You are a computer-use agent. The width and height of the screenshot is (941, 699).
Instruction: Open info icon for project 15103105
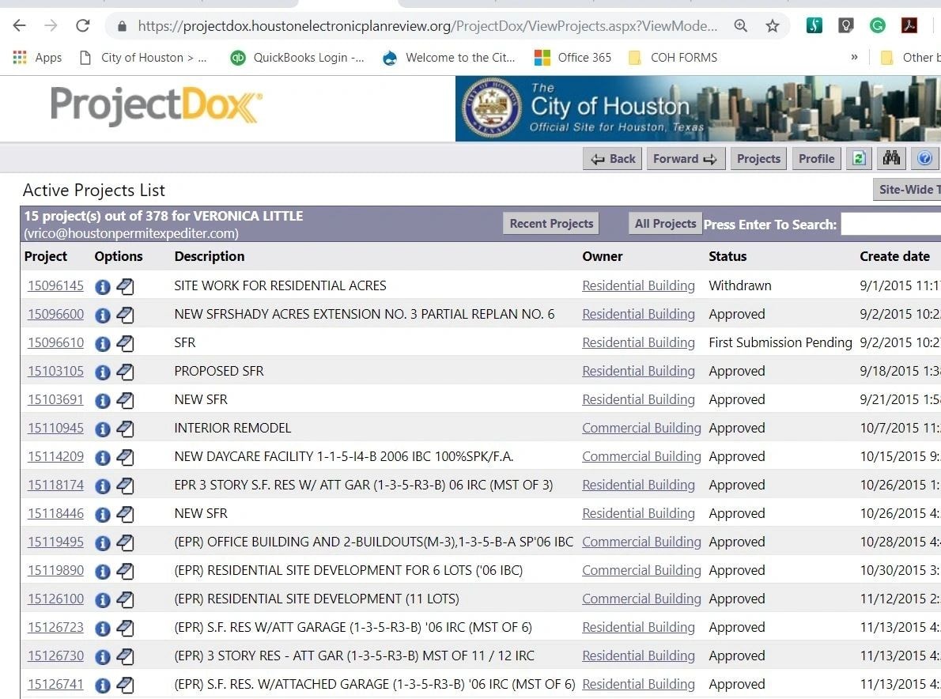point(103,372)
